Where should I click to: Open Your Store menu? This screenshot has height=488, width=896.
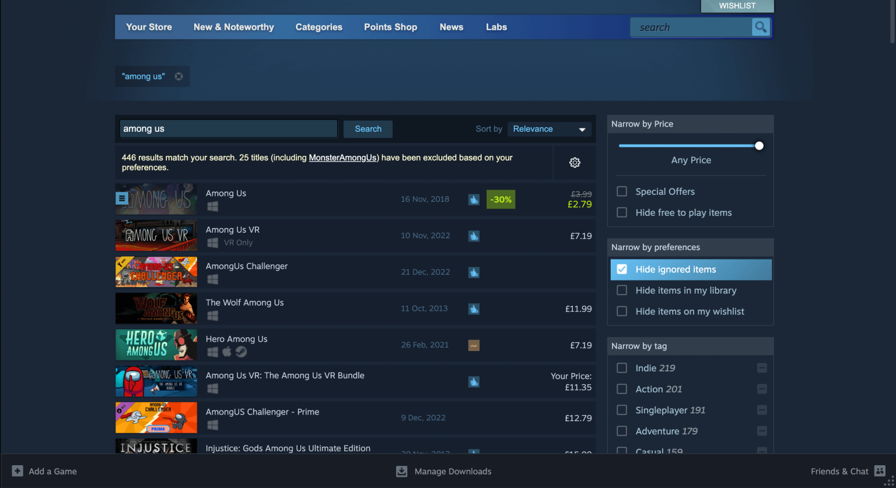pos(149,27)
